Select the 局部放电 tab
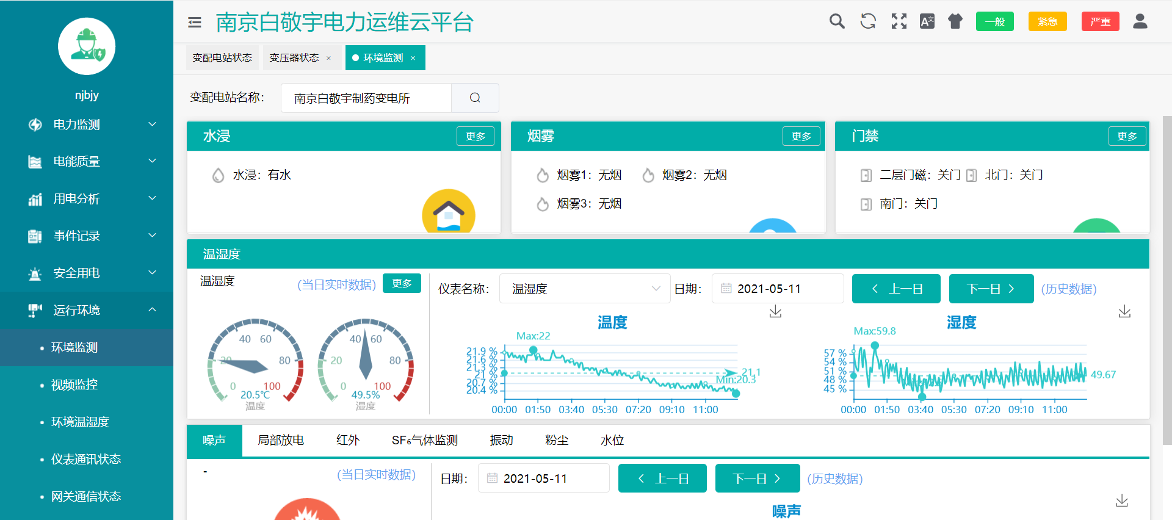 click(281, 441)
